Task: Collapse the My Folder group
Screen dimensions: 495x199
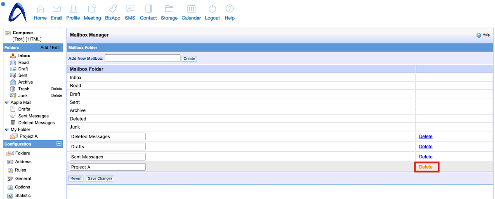Action: 7,129
